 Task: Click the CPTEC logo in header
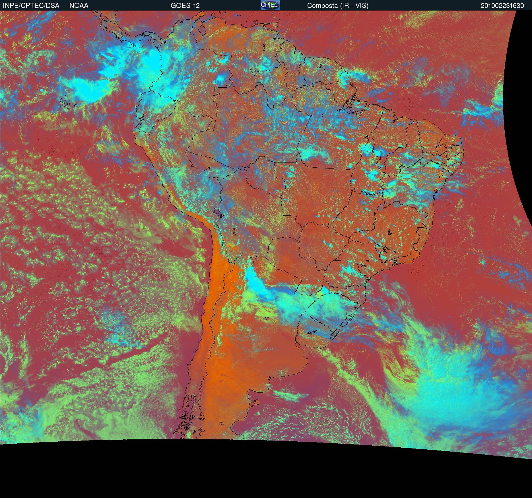pos(270,5)
